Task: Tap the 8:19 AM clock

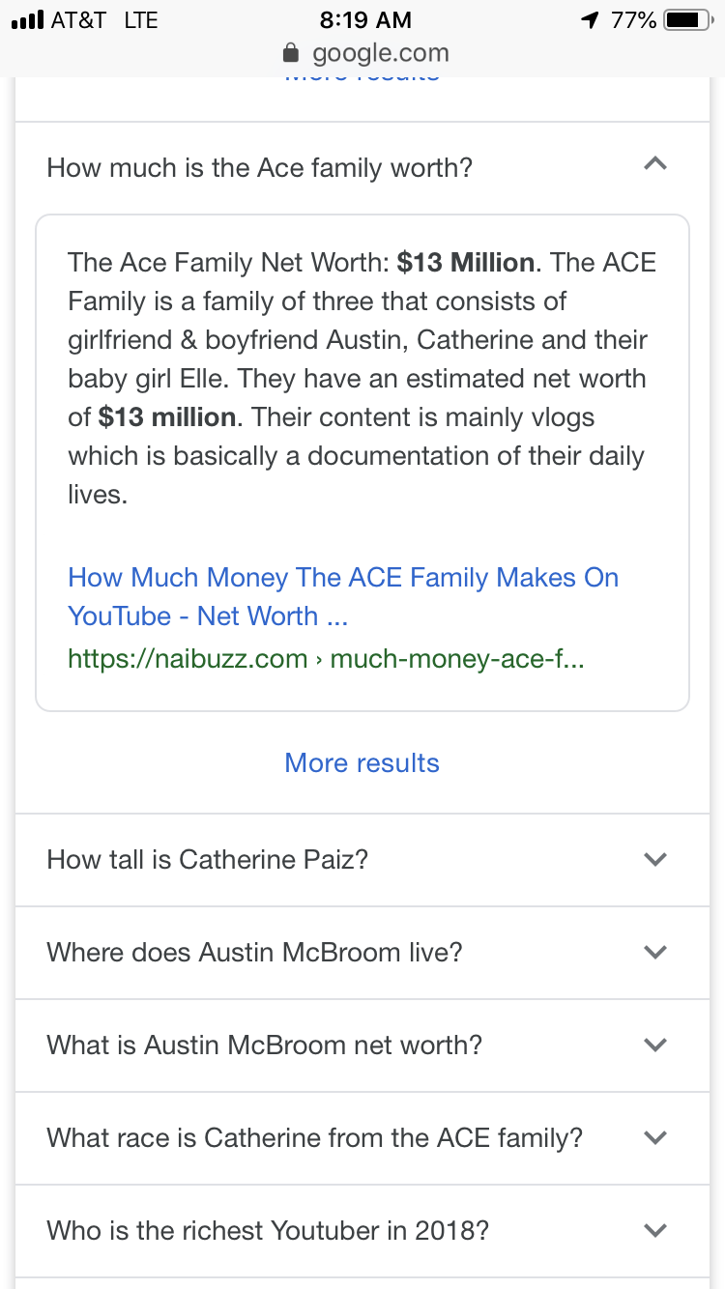Action: [364, 19]
